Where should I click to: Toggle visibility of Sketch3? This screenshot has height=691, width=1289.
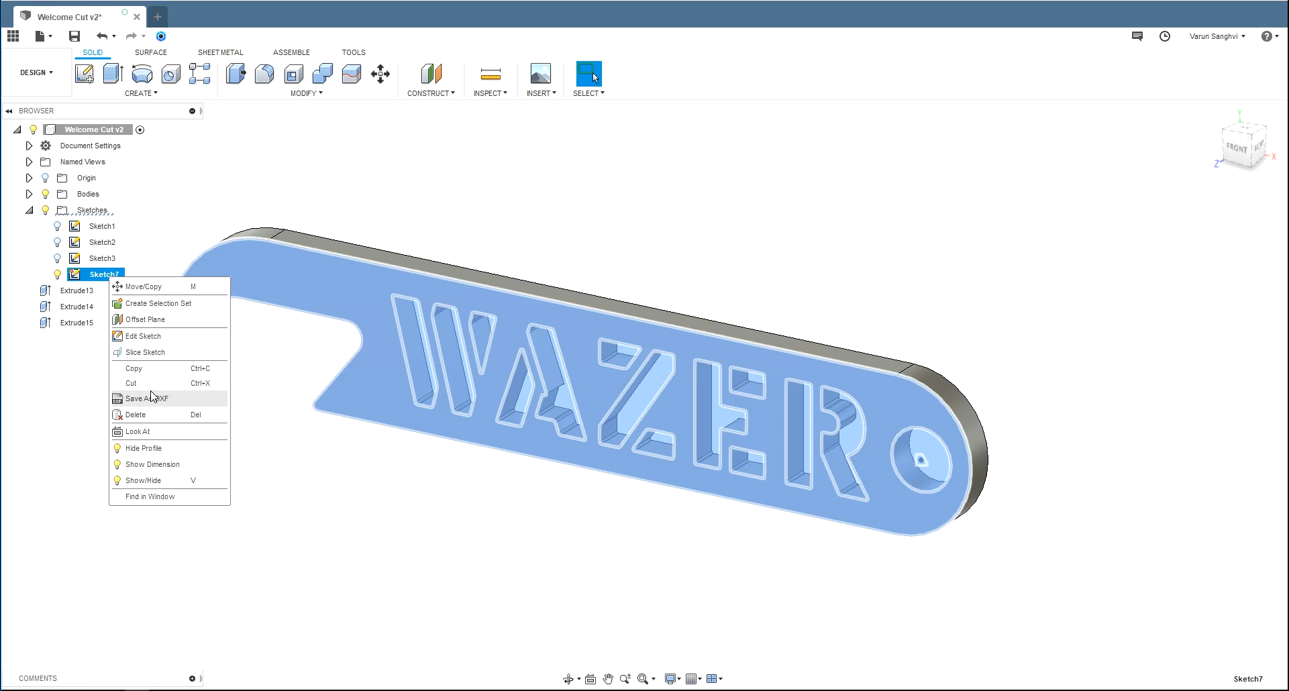point(58,258)
